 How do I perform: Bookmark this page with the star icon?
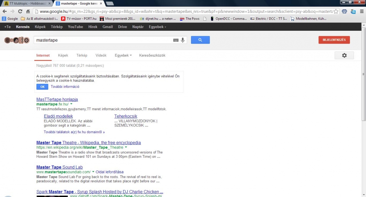[x=336, y=11]
